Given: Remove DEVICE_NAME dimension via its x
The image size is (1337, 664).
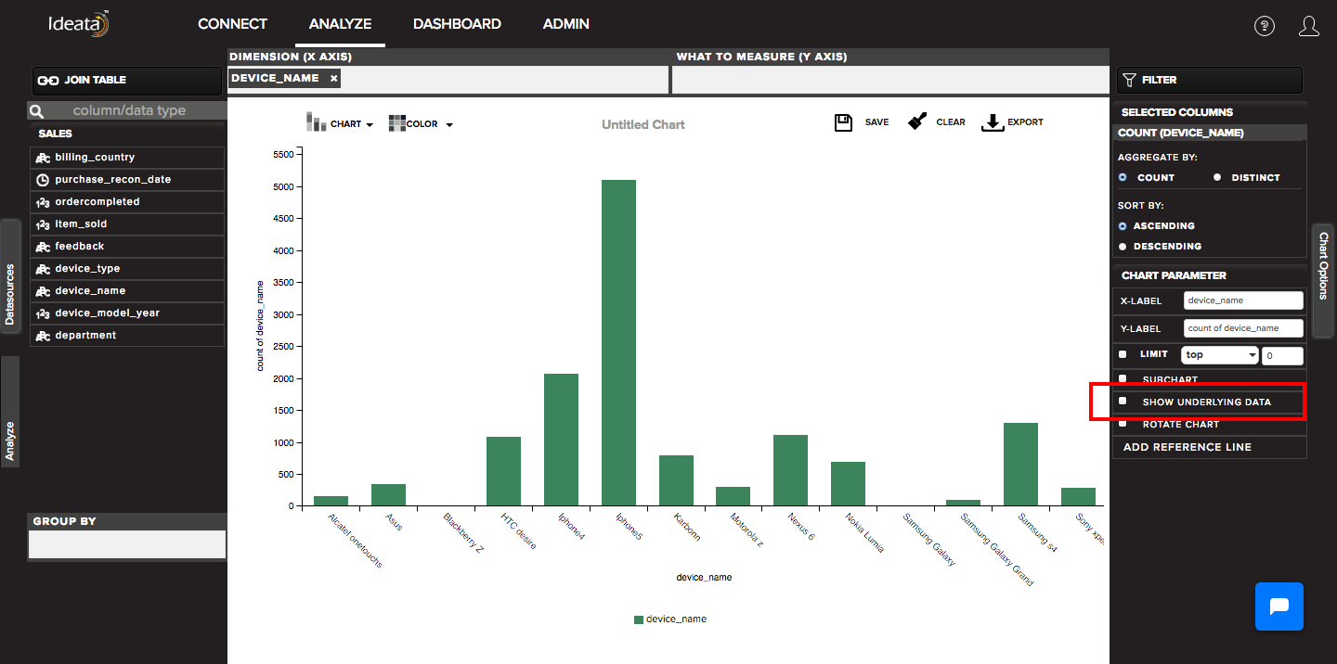Looking at the screenshot, I should (x=333, y=79).
